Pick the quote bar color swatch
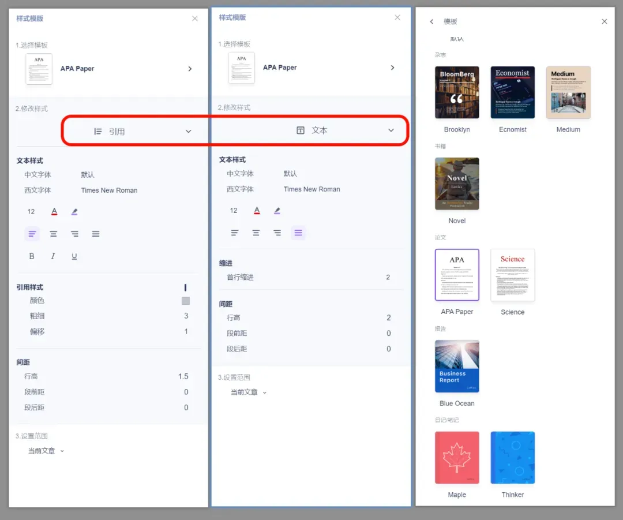Screen dimensions: 623x520 click(x=186, y=301)
